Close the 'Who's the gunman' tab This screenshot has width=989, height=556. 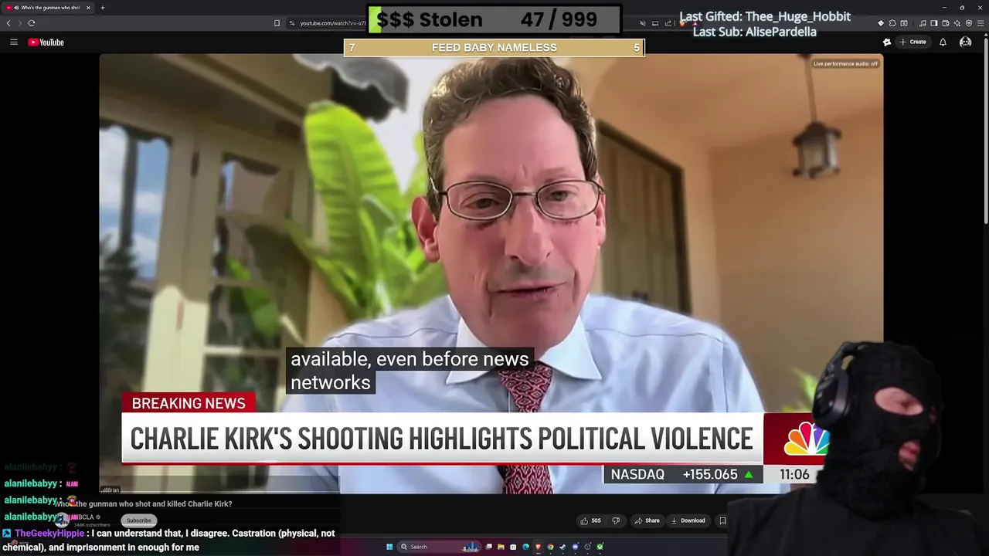pos(88,8)
